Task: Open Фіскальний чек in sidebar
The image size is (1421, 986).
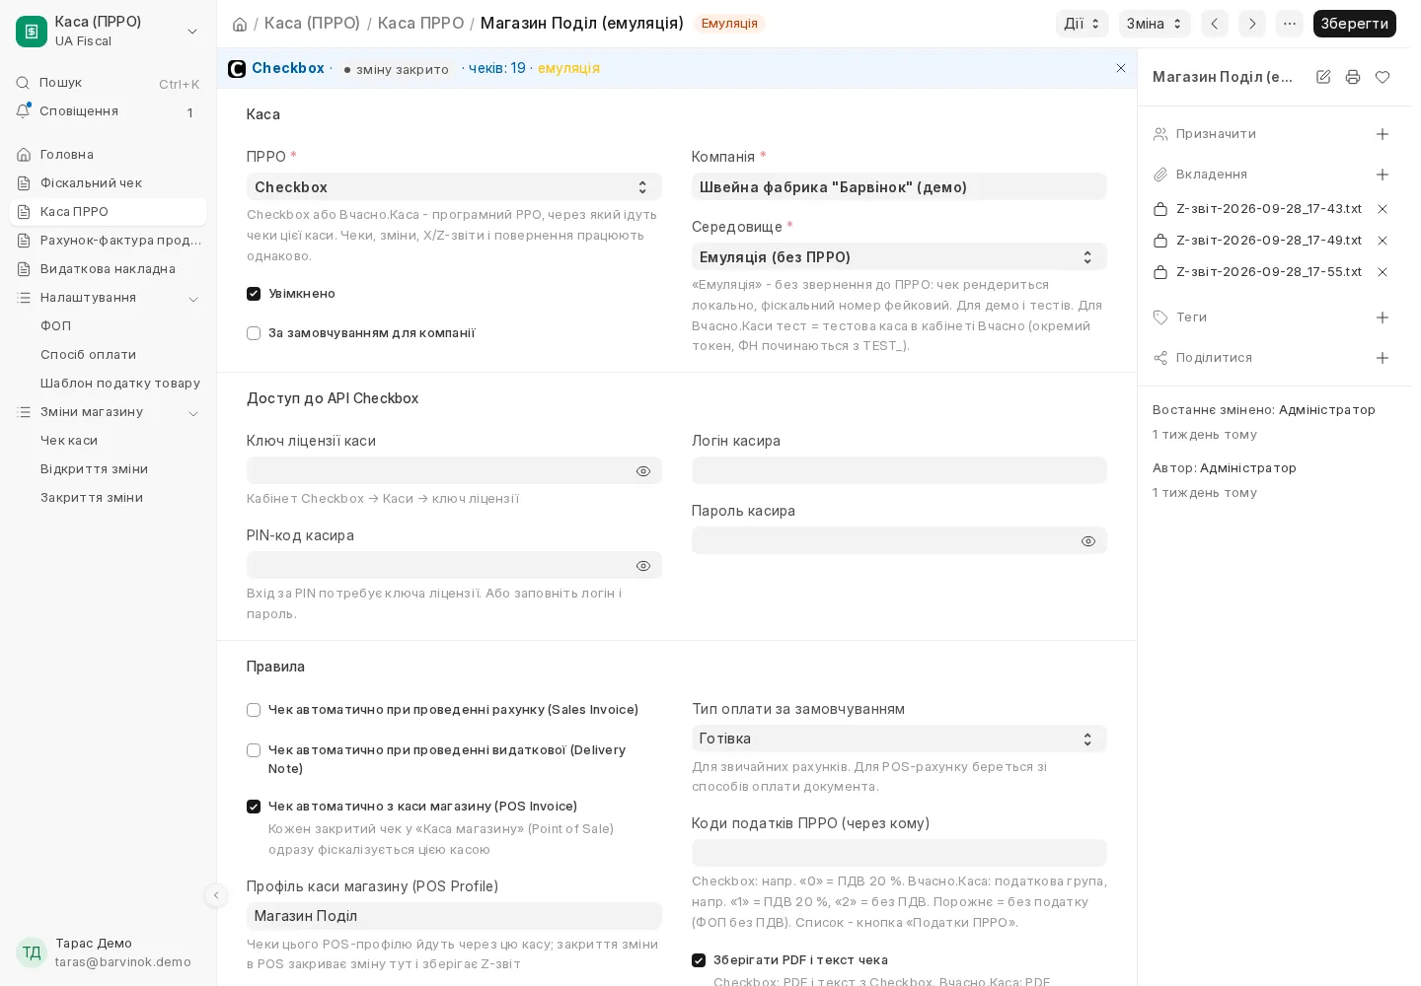Action: tap(108, 183)
